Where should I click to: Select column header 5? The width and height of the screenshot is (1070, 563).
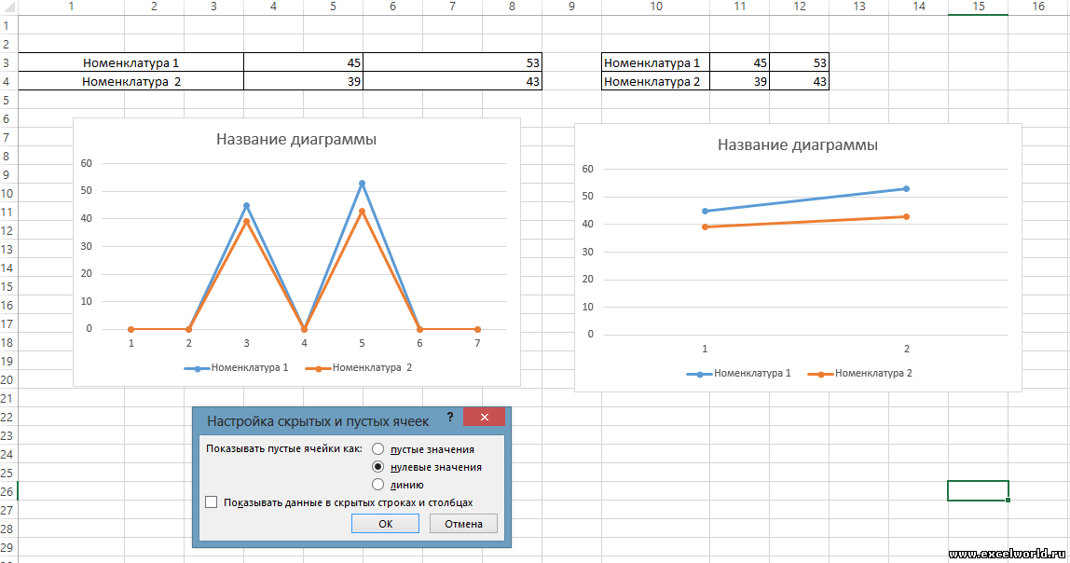(333, 7)
